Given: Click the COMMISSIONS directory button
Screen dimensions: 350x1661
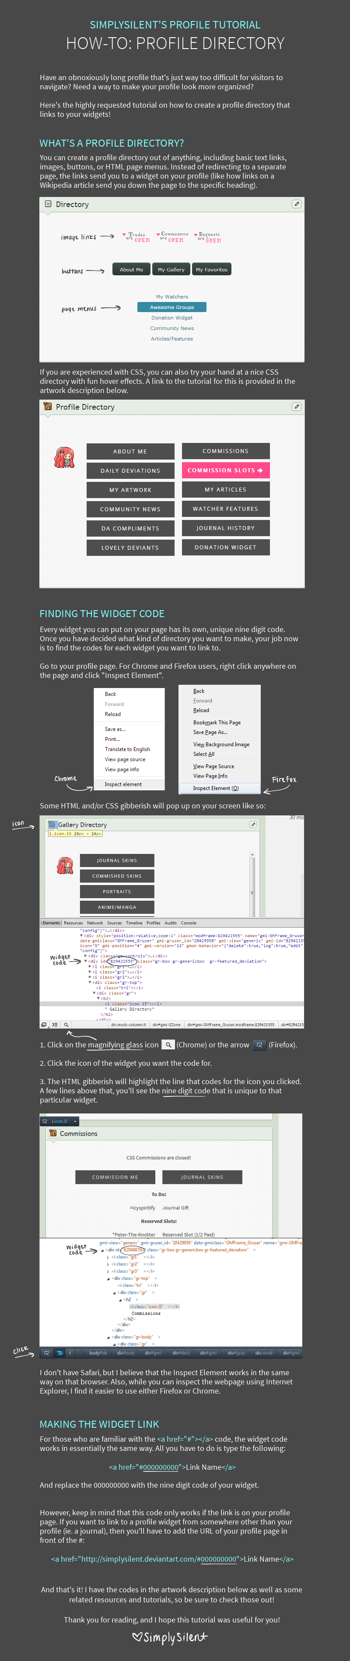Looking at the screenshot, I should point(226,451).
